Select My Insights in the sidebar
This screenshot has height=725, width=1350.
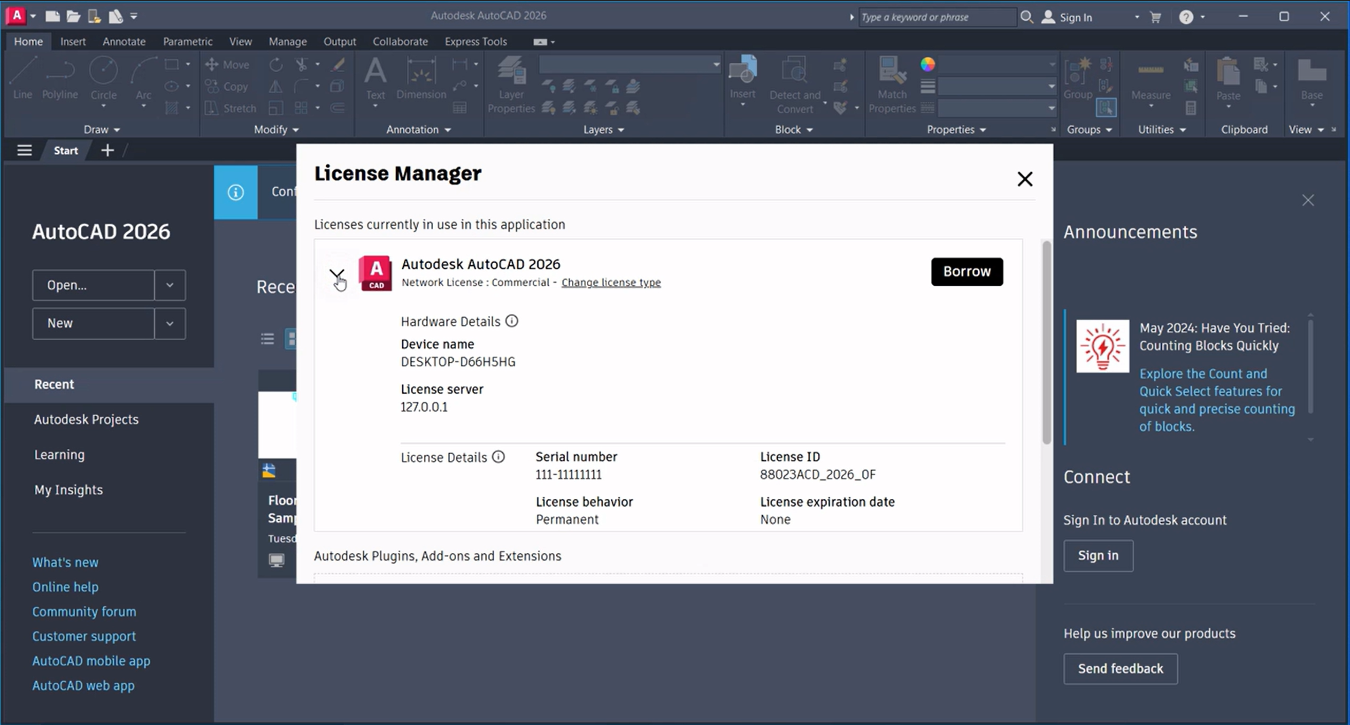tap(69, 490)
